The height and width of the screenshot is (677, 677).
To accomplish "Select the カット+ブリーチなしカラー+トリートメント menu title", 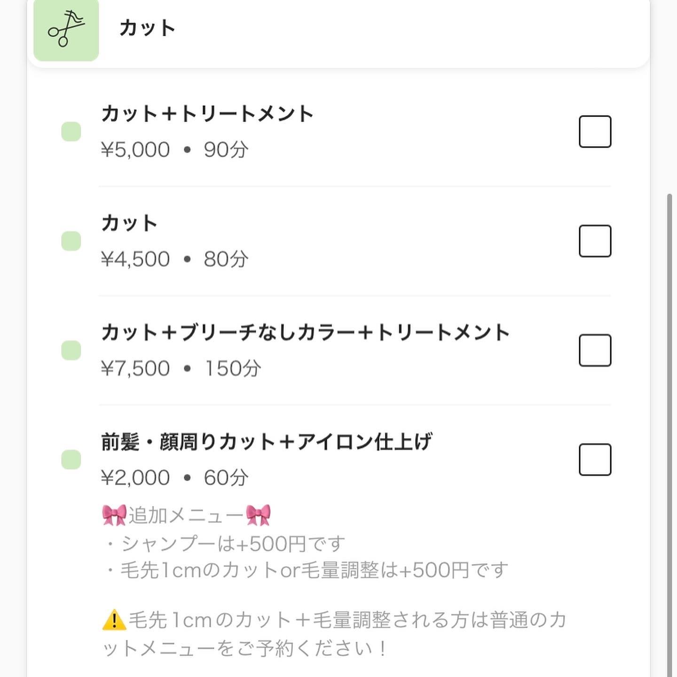I will pyautogui.click(x=305, y=332).
